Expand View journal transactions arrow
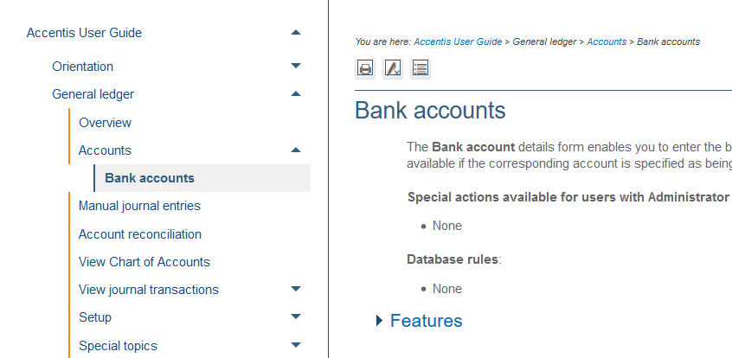Viewport: 732px width, 358px height. coord(296,289)
